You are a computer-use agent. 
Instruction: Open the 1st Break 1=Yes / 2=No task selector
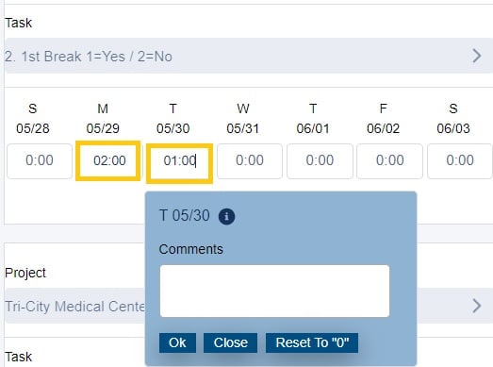point(249,56)
